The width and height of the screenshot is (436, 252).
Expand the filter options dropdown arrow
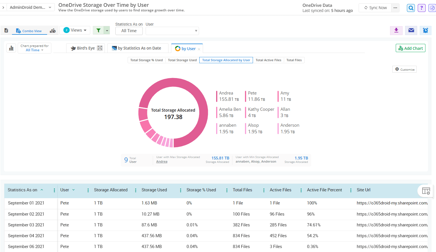click(107, 30)
